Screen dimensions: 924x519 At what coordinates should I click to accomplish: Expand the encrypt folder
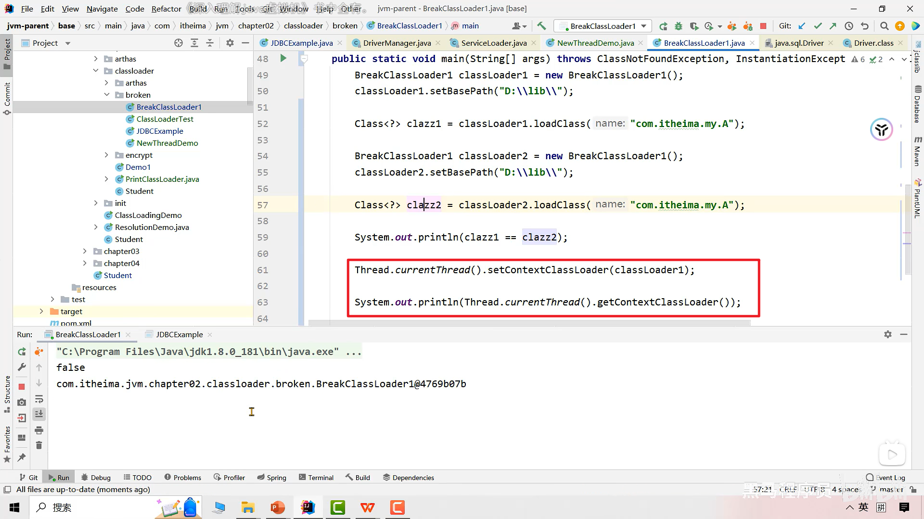[106, 155]
